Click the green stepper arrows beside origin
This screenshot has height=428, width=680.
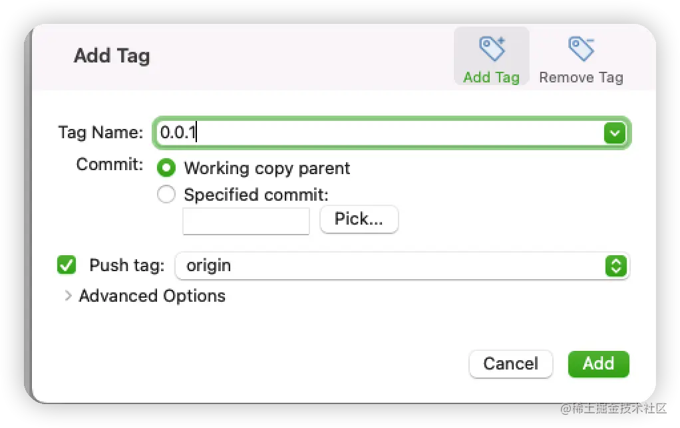click(615, 266)
